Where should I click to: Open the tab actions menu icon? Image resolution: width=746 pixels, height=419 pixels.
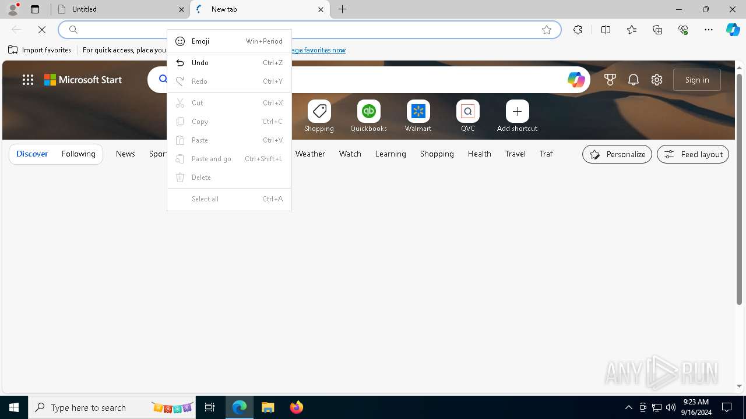35,9
